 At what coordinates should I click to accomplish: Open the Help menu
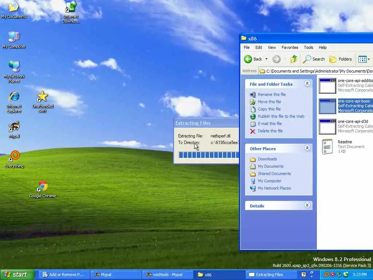click(323, 47)
